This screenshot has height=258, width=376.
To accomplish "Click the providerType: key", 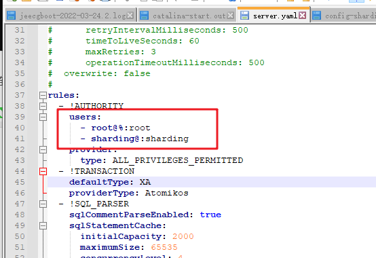I will click(104, 193).
